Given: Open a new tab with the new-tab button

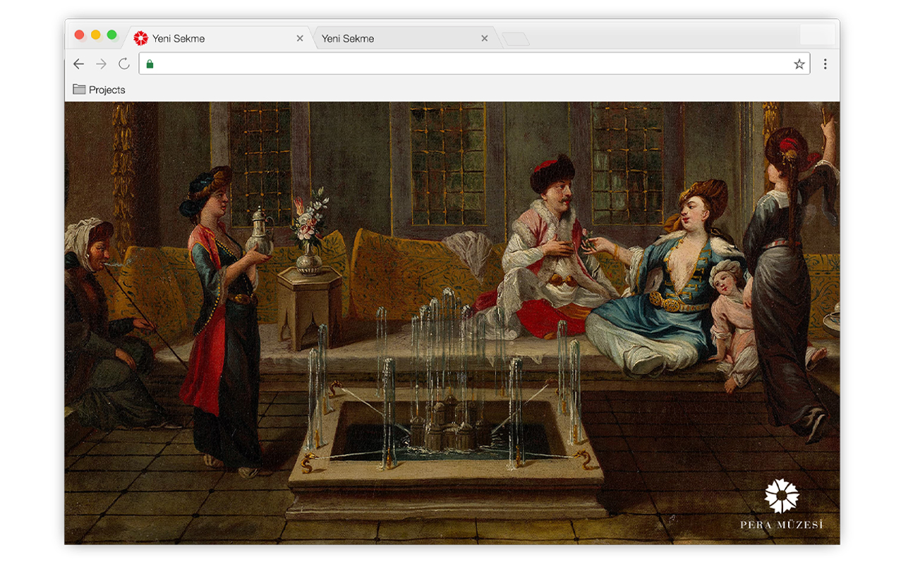Looking at the screenshot, I should point(516,39).
